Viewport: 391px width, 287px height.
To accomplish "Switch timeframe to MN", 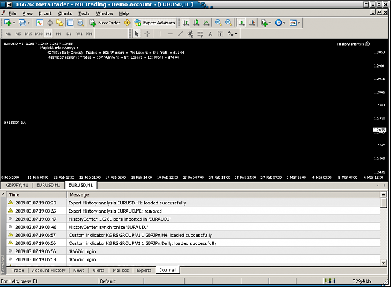I will pyautogui.click(x=89, y=34).
